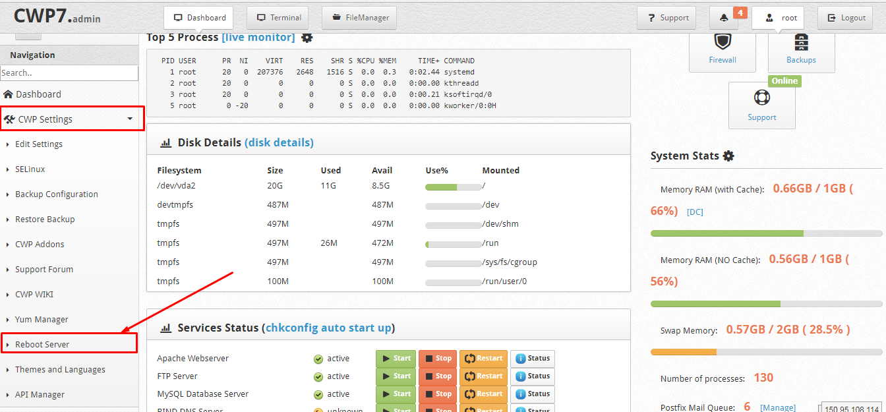Click the FTP Server active check icon
Image resolution: width=886 pixels, height=412 pixels.
(x=318, y=377)
